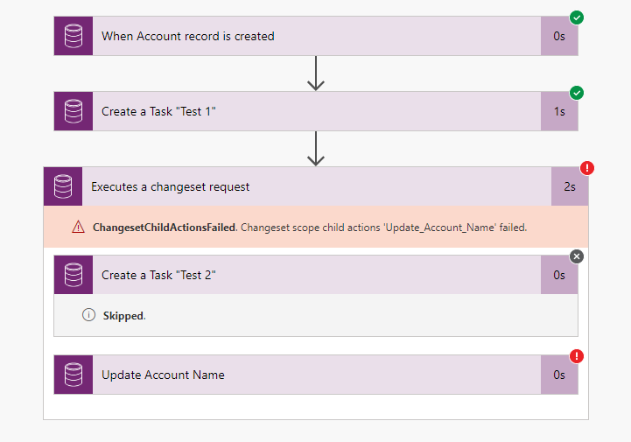This screenshot has width=631, height=442.
Task: Click the info icon beside Skipped
Action: tap(88, 315)
